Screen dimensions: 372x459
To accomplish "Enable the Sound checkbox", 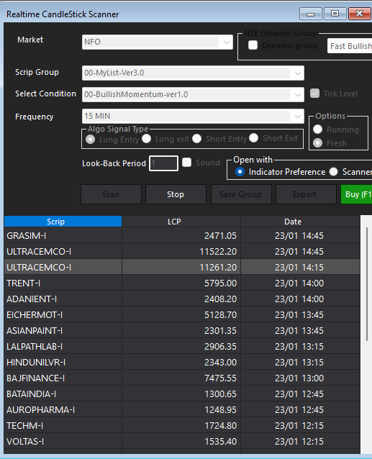I will pos(187,163).
